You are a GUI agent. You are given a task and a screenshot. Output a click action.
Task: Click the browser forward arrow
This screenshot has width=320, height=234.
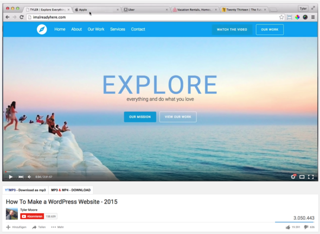coord(15,17)
